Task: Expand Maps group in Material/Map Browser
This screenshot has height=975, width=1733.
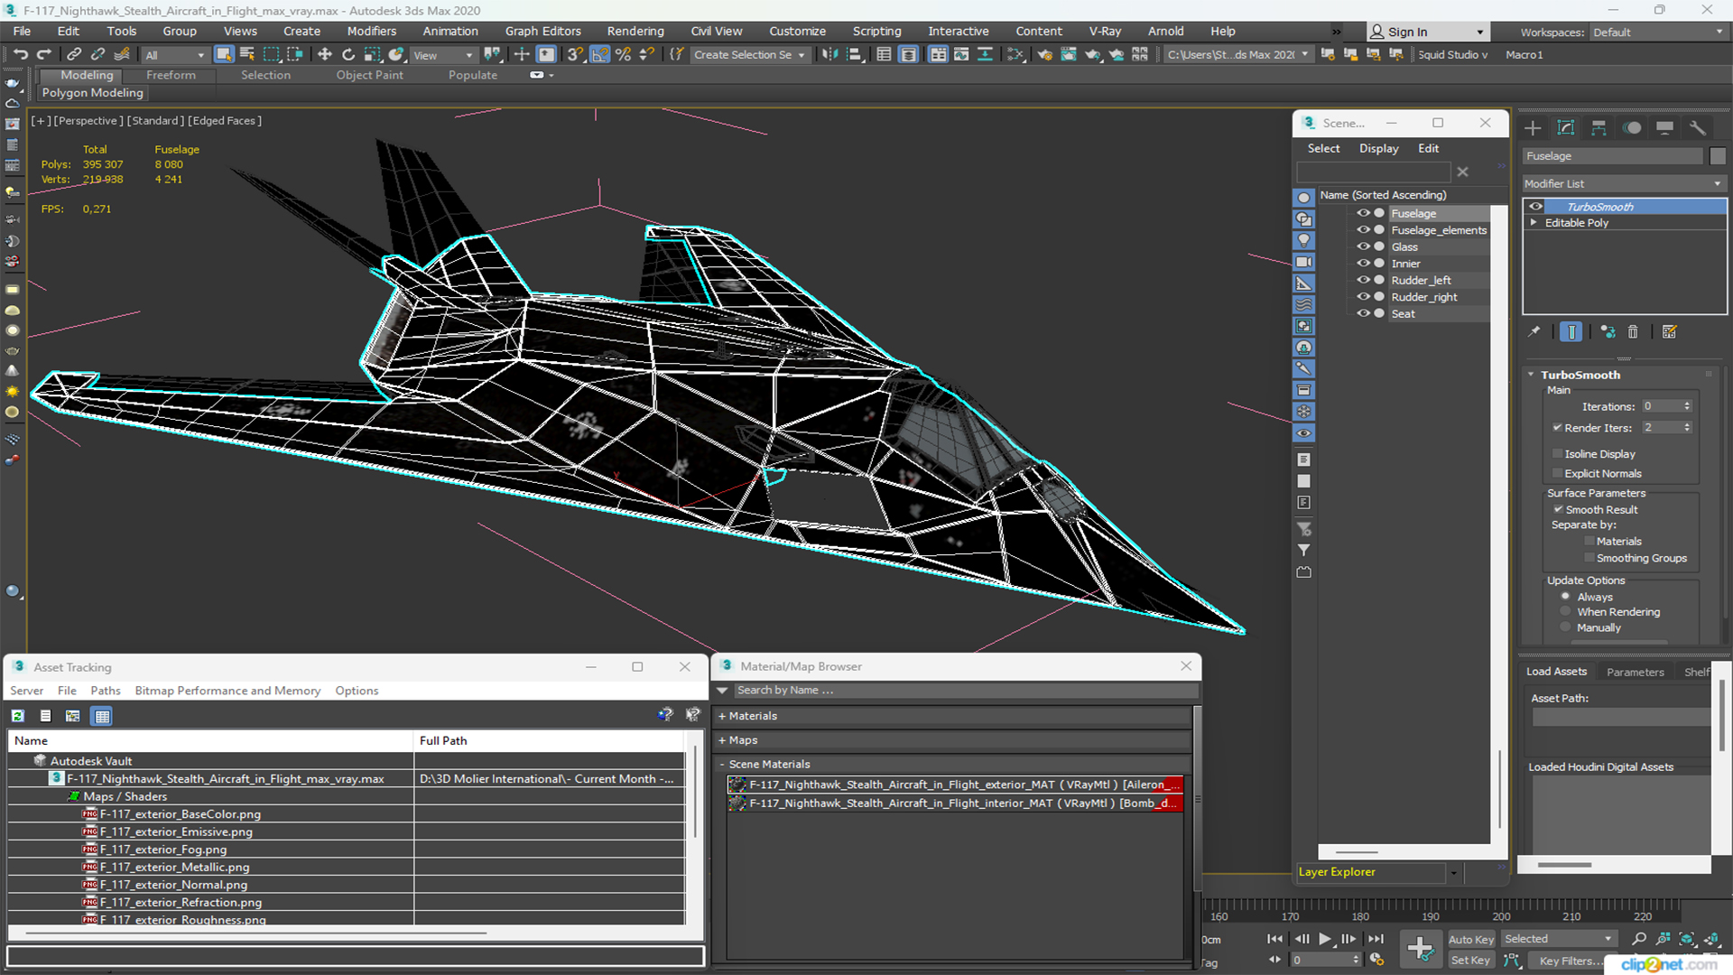Action: (722, 740)
